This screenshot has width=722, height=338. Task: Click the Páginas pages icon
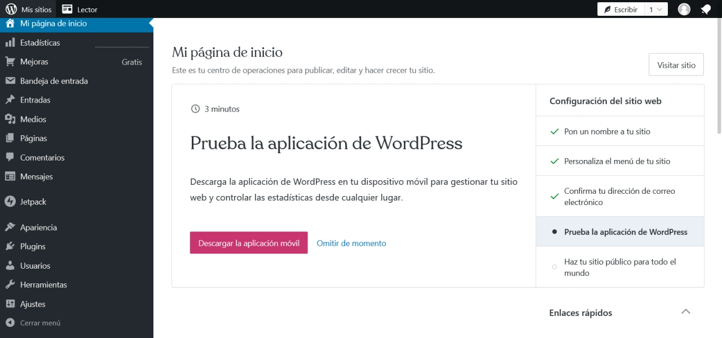(10, 139)
